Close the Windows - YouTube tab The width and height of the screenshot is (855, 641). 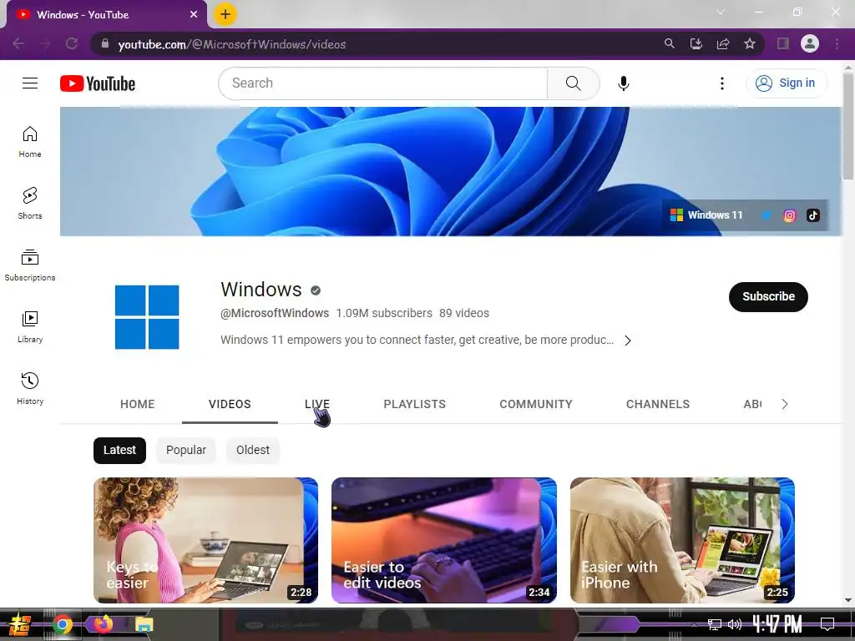point(194,14)
